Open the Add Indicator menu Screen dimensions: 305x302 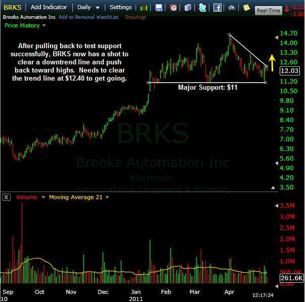coord(49,7)
